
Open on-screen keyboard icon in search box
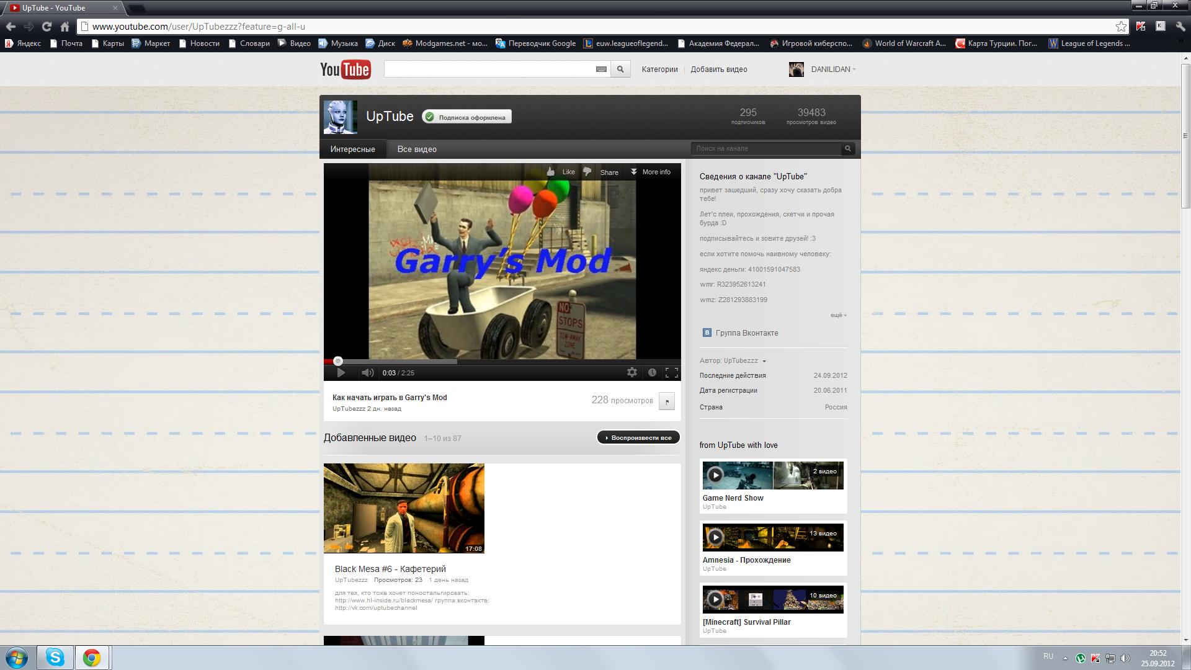pyautogui.click(x=601, y=69)
